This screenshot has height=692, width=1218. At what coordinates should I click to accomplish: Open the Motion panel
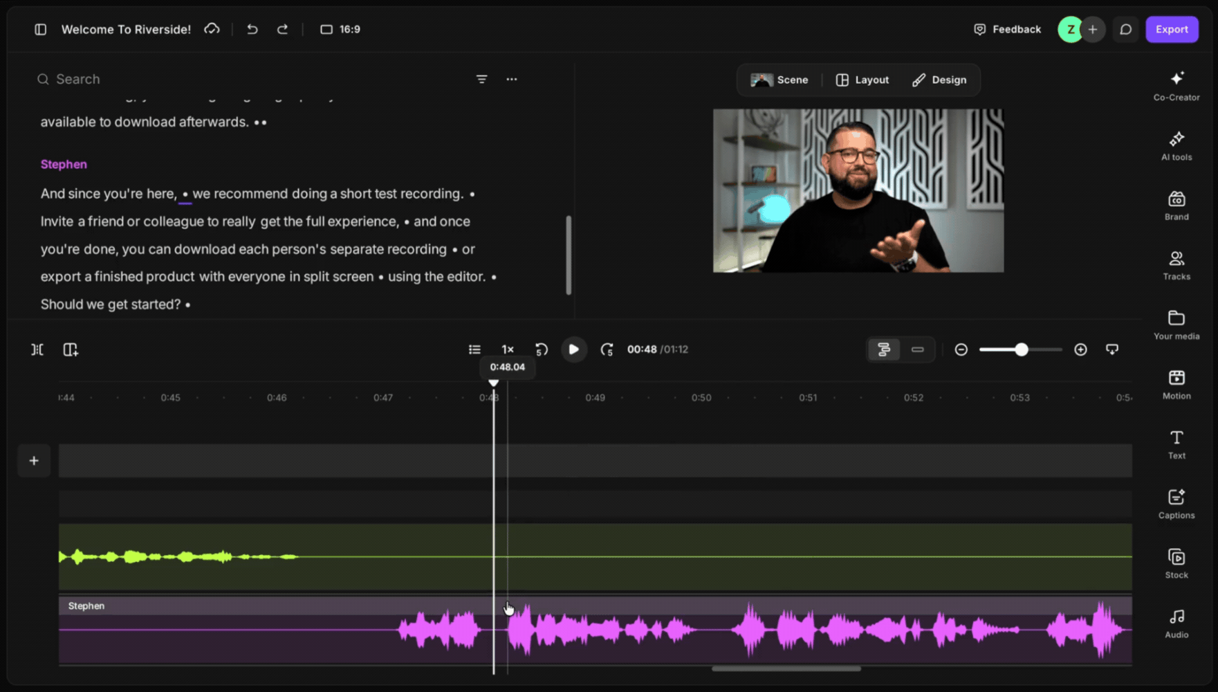(x=1177, y=385)
